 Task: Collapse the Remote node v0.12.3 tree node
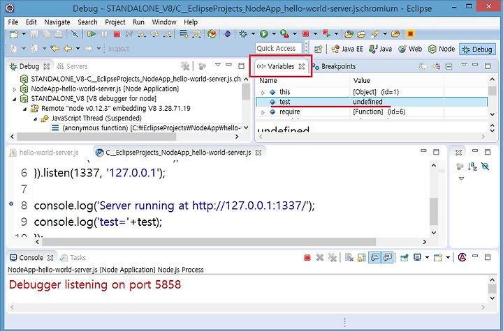coord(24,109)
